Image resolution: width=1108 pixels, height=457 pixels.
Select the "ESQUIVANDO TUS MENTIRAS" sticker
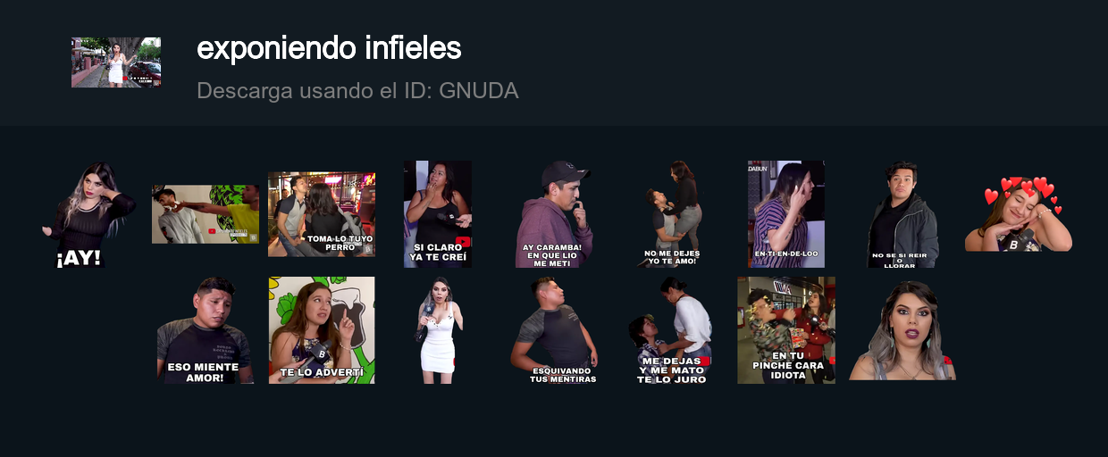pos(554,330)
